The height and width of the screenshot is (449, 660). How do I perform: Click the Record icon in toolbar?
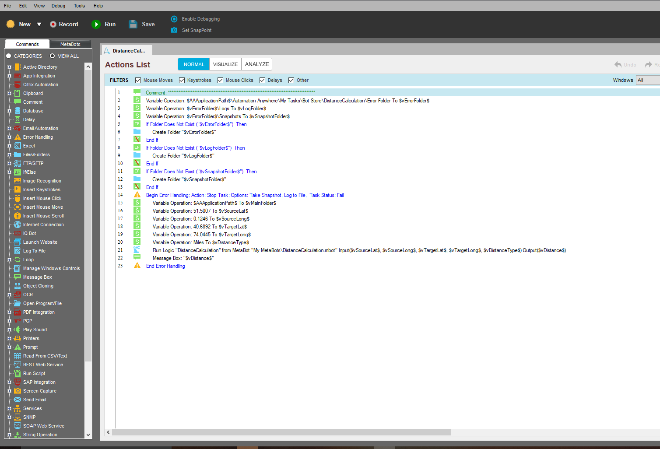(x=53, y=25)
